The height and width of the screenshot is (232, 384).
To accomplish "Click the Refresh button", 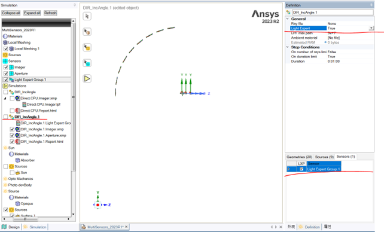I will [50, 13].
